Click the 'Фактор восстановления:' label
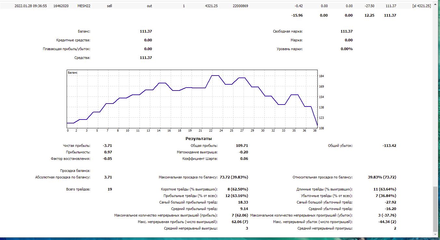The image size is (440, 240). click(x=71, y=159)
